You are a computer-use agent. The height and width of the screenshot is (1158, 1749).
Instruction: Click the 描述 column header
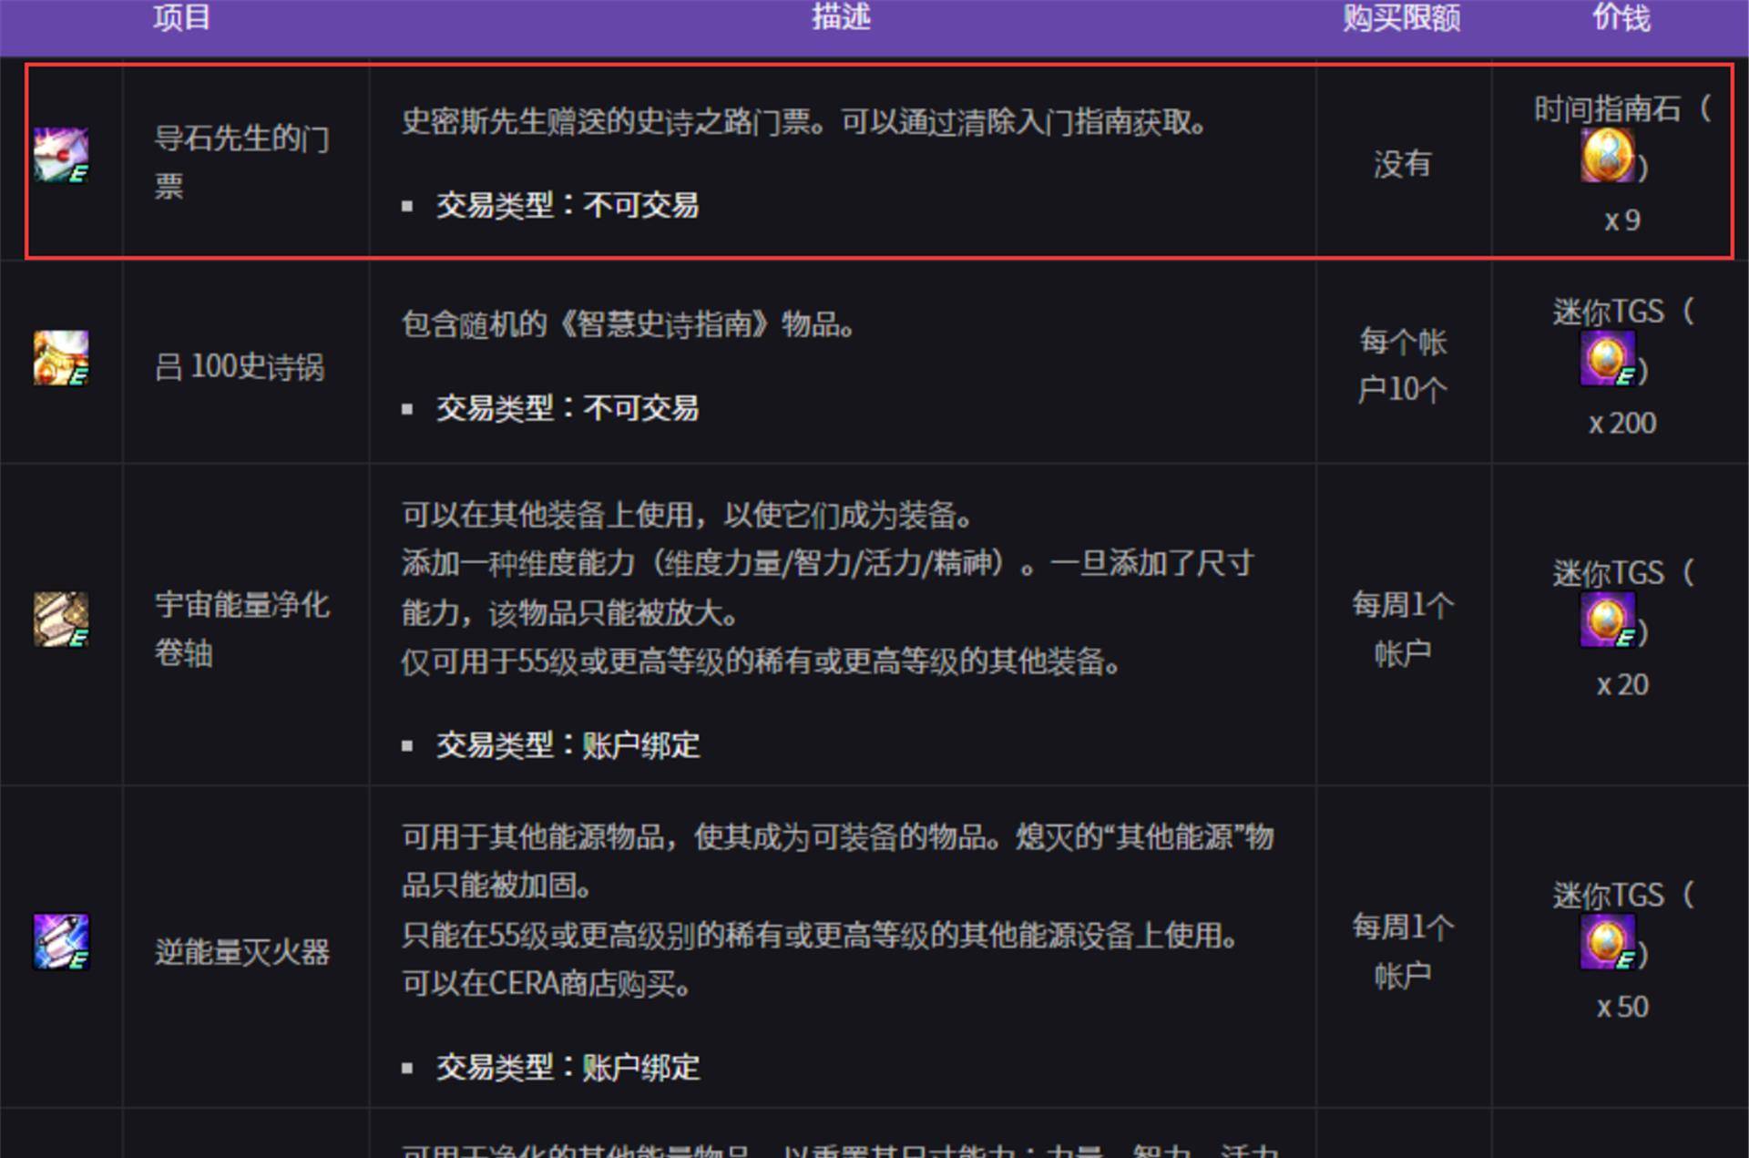842,16
